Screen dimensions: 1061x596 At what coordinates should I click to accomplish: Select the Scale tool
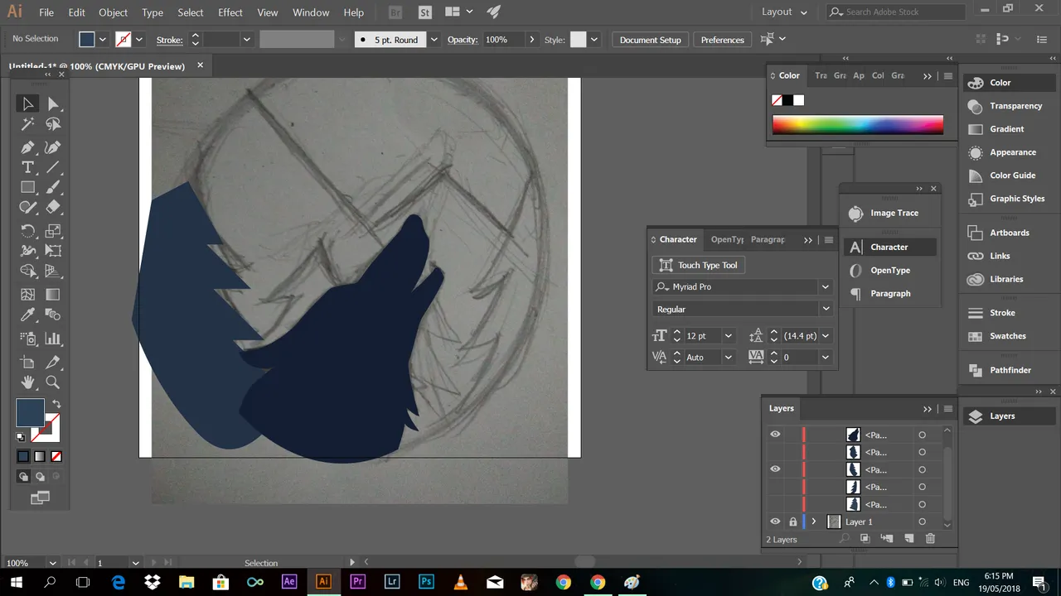(53, 231)
